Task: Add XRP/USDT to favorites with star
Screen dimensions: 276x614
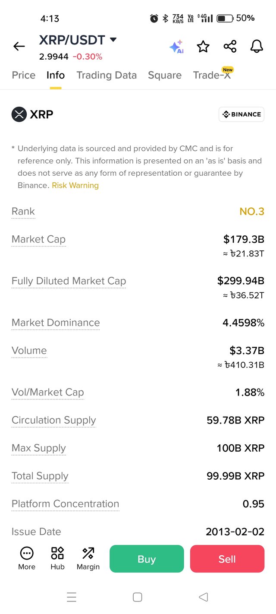Action: click(203, 46)
